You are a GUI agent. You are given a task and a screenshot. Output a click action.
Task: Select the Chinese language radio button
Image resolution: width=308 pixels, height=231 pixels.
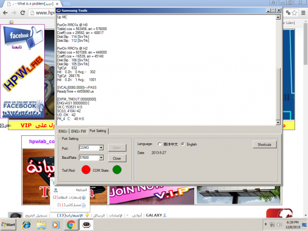(160, 144)
